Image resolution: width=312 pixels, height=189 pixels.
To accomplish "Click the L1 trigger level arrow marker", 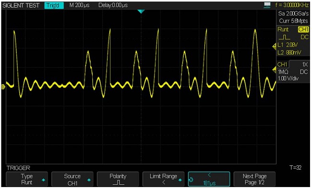I will [274, 47].
